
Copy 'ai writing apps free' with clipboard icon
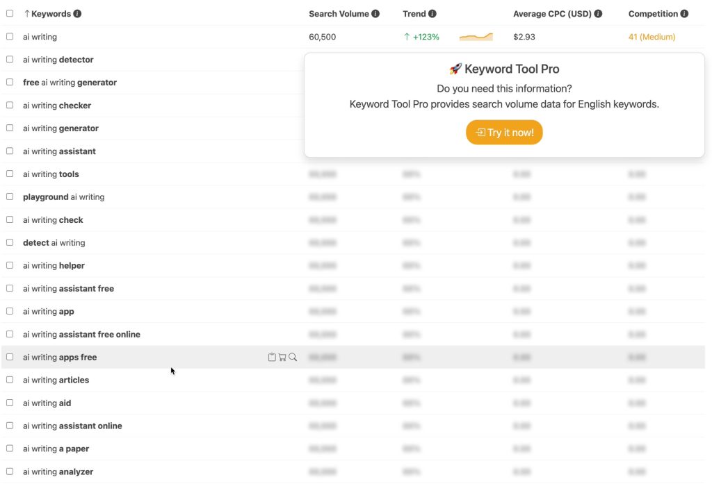272,357
